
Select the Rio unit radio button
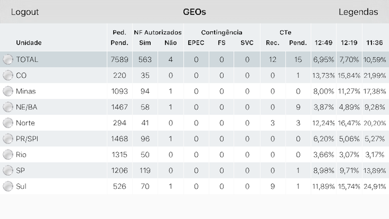pos(8,155)
